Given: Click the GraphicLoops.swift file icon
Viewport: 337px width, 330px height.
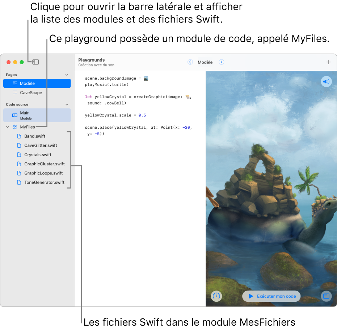Looking at the screenshot, I should 19,173.
